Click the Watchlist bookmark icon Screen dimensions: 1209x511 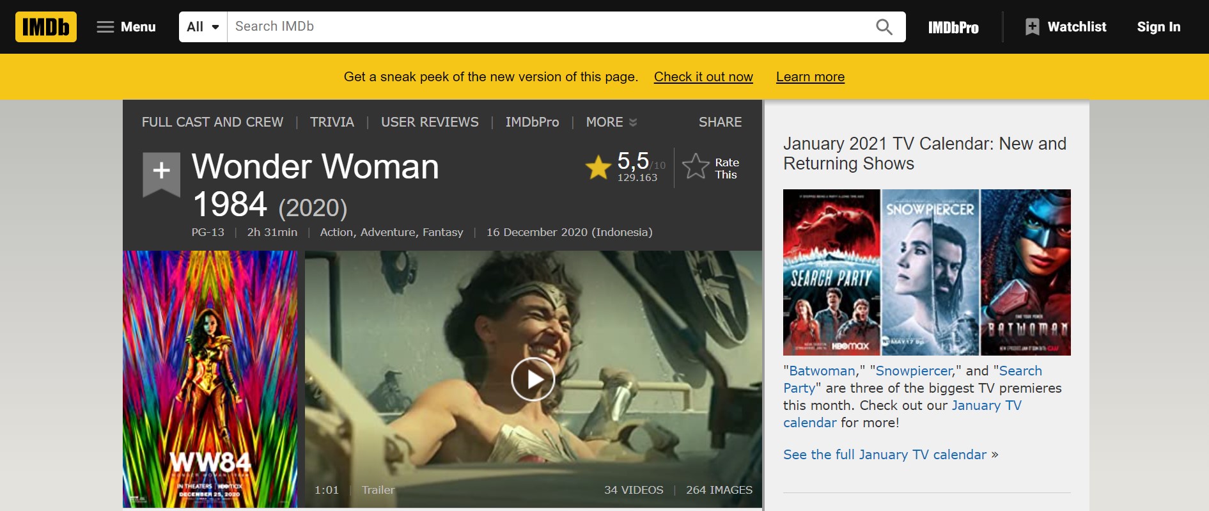point(1032,27)
